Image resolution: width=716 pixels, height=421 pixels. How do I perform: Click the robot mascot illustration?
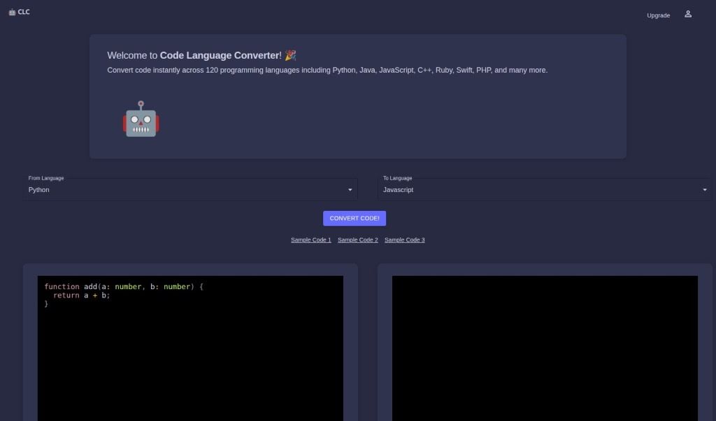point(141,120)
